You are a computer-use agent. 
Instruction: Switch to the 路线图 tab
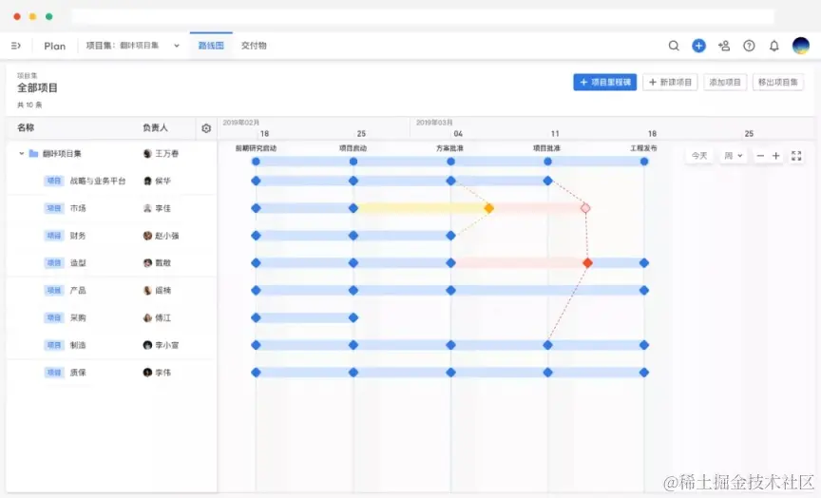pos(211,46)
